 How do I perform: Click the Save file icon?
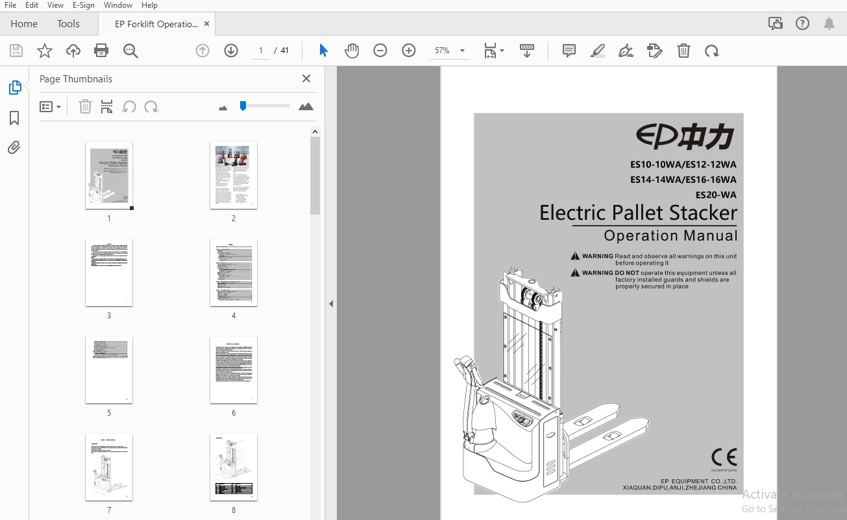pos(16,51)
